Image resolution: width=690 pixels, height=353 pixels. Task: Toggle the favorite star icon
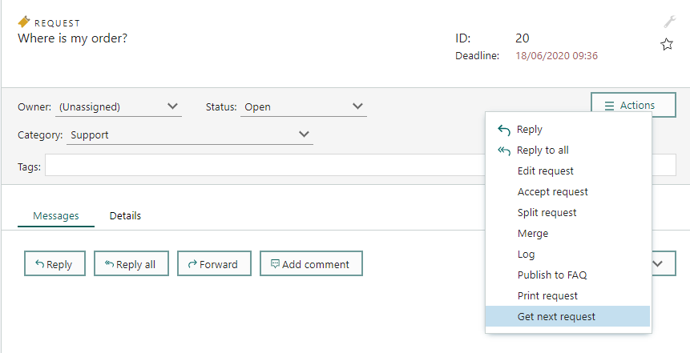point(667,44)
